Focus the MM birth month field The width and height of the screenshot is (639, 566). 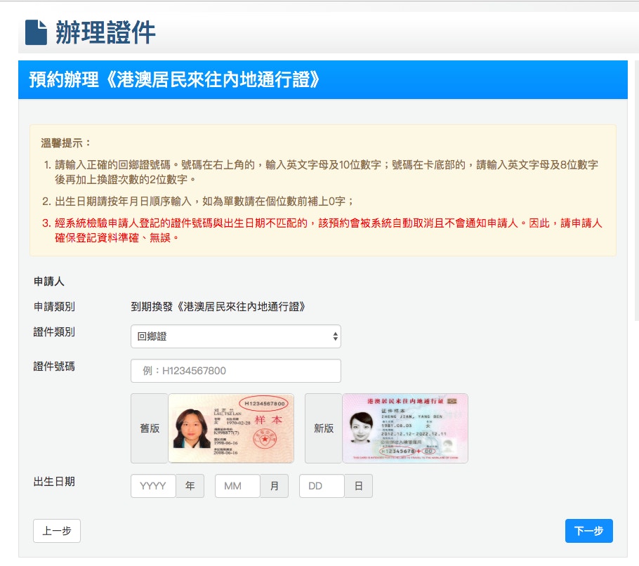pos(237,486)
